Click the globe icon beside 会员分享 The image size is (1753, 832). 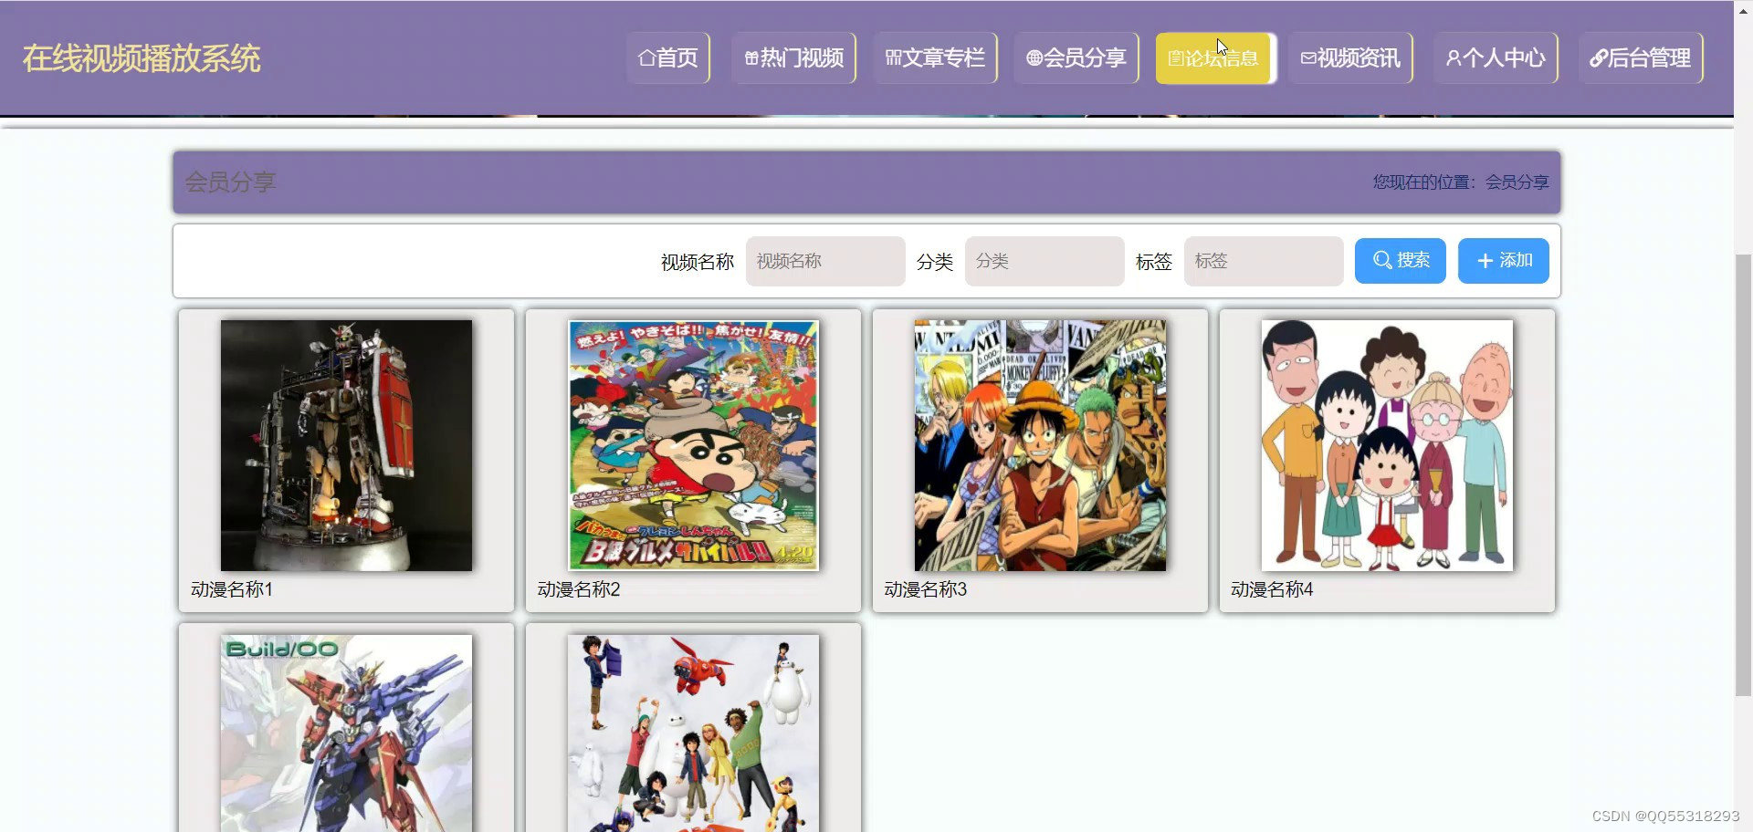coord(1034,58)
